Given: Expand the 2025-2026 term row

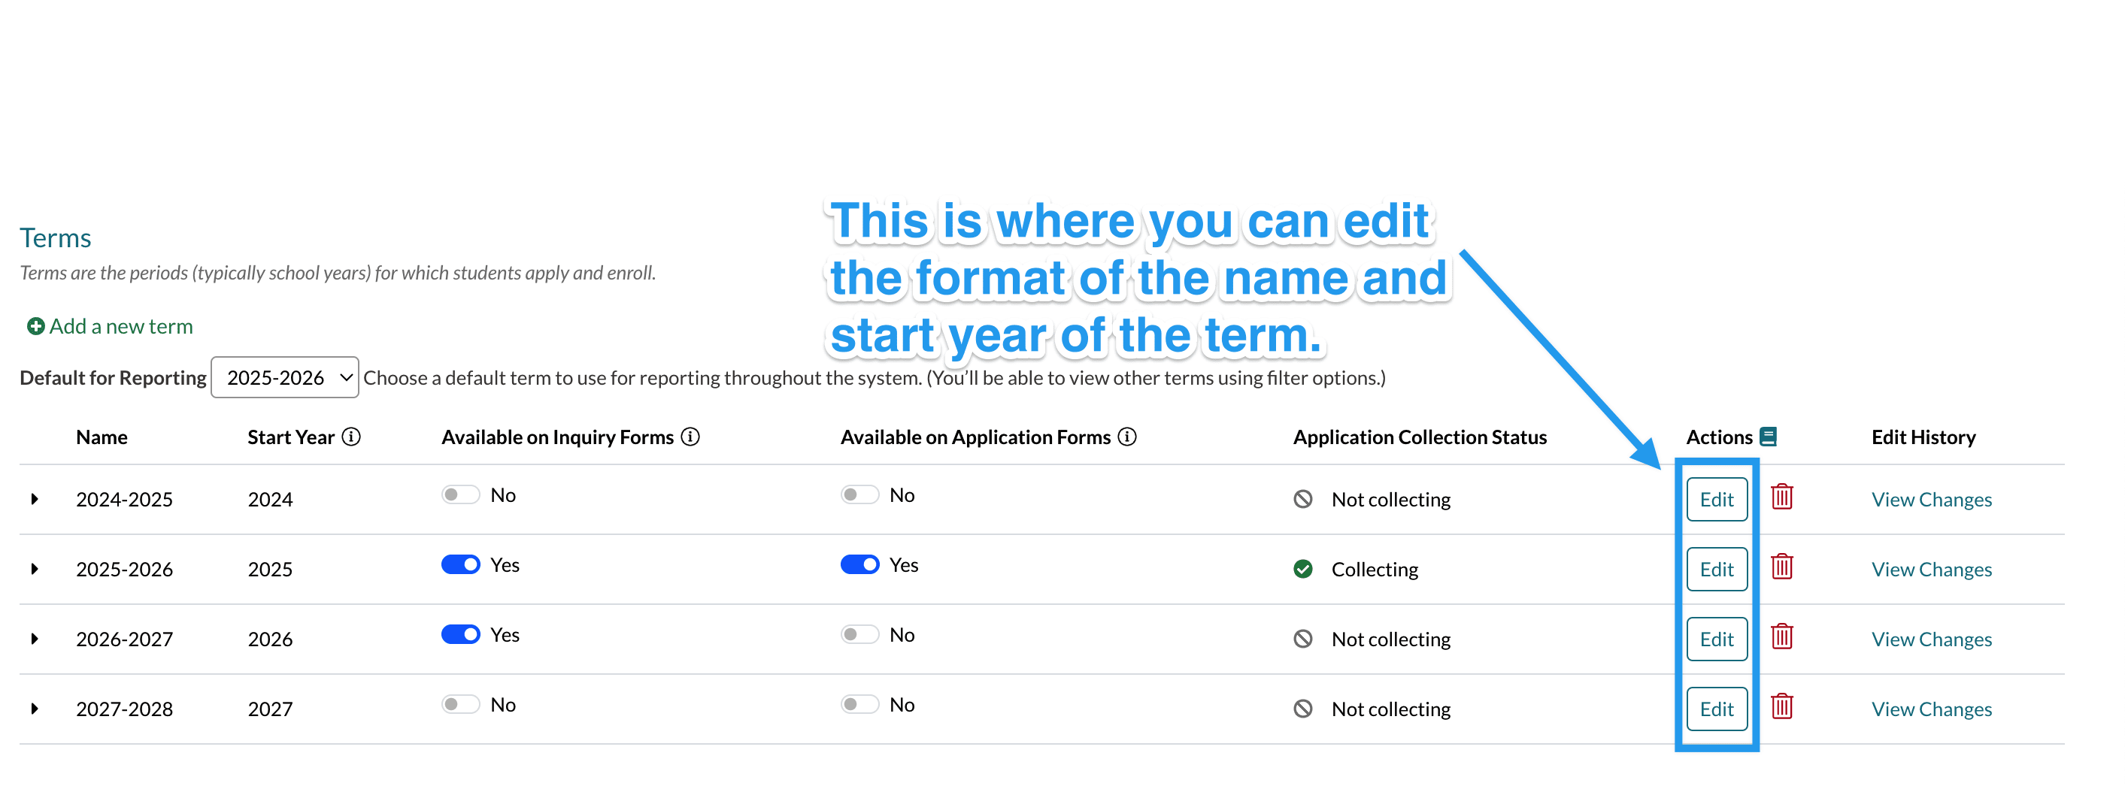Looking at the screenshot, I should tap(35, 569).
